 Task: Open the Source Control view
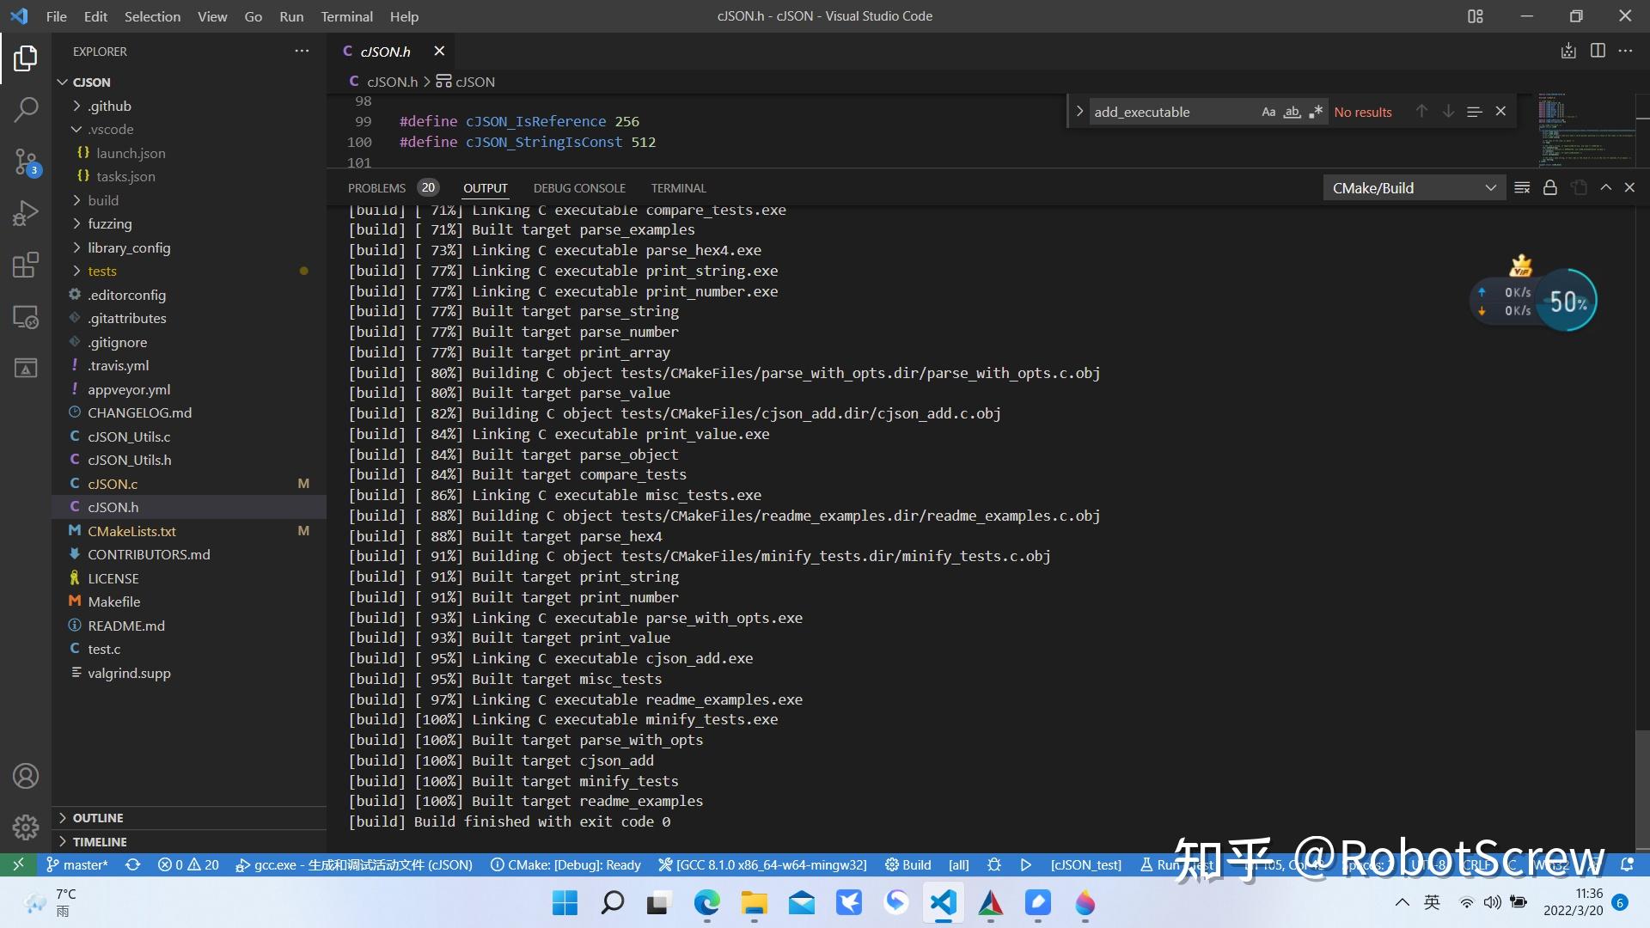coord(25,162)
